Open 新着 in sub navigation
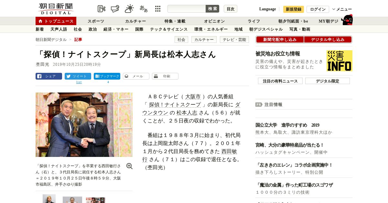 click(39, 29)
